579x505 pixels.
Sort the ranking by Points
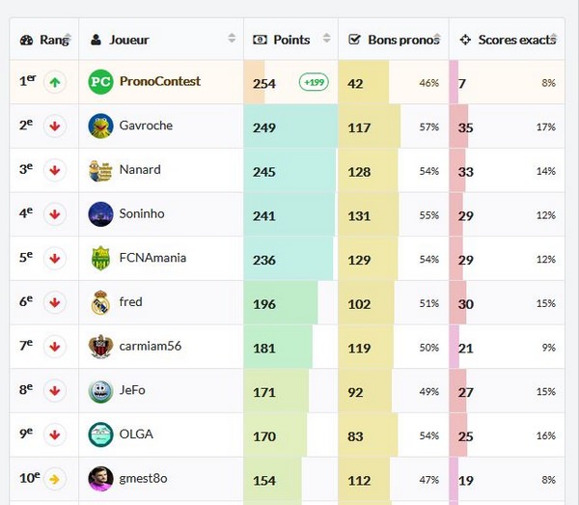coord(289,40)
